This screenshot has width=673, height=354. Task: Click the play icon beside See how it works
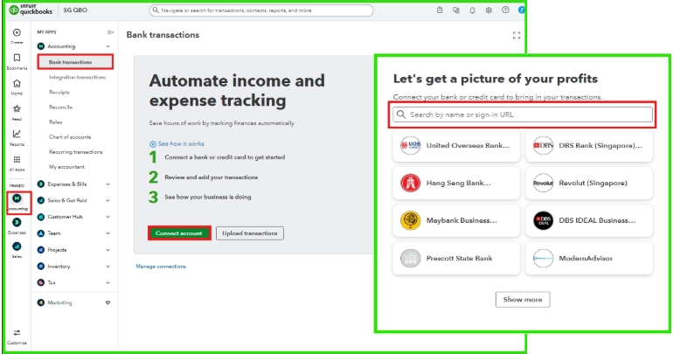pyautogui.click(x=152, y=144)
